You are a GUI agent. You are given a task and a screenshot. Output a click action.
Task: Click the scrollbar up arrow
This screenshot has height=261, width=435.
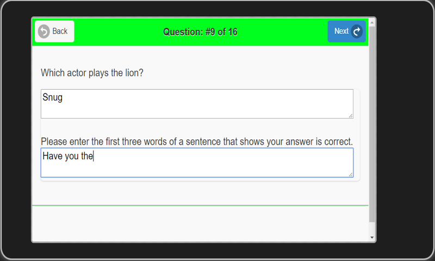tap(372, 22)
